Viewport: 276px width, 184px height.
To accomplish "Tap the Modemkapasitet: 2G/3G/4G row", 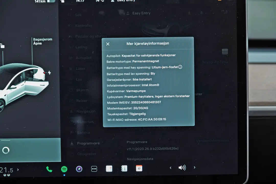I will coord(128,108).
